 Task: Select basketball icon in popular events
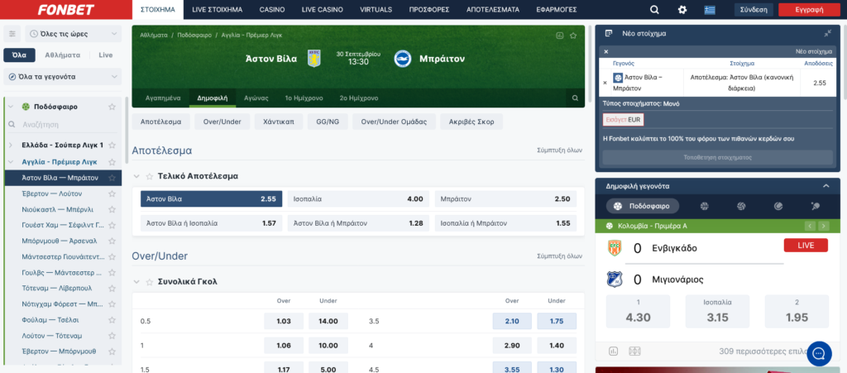[705, 206]
